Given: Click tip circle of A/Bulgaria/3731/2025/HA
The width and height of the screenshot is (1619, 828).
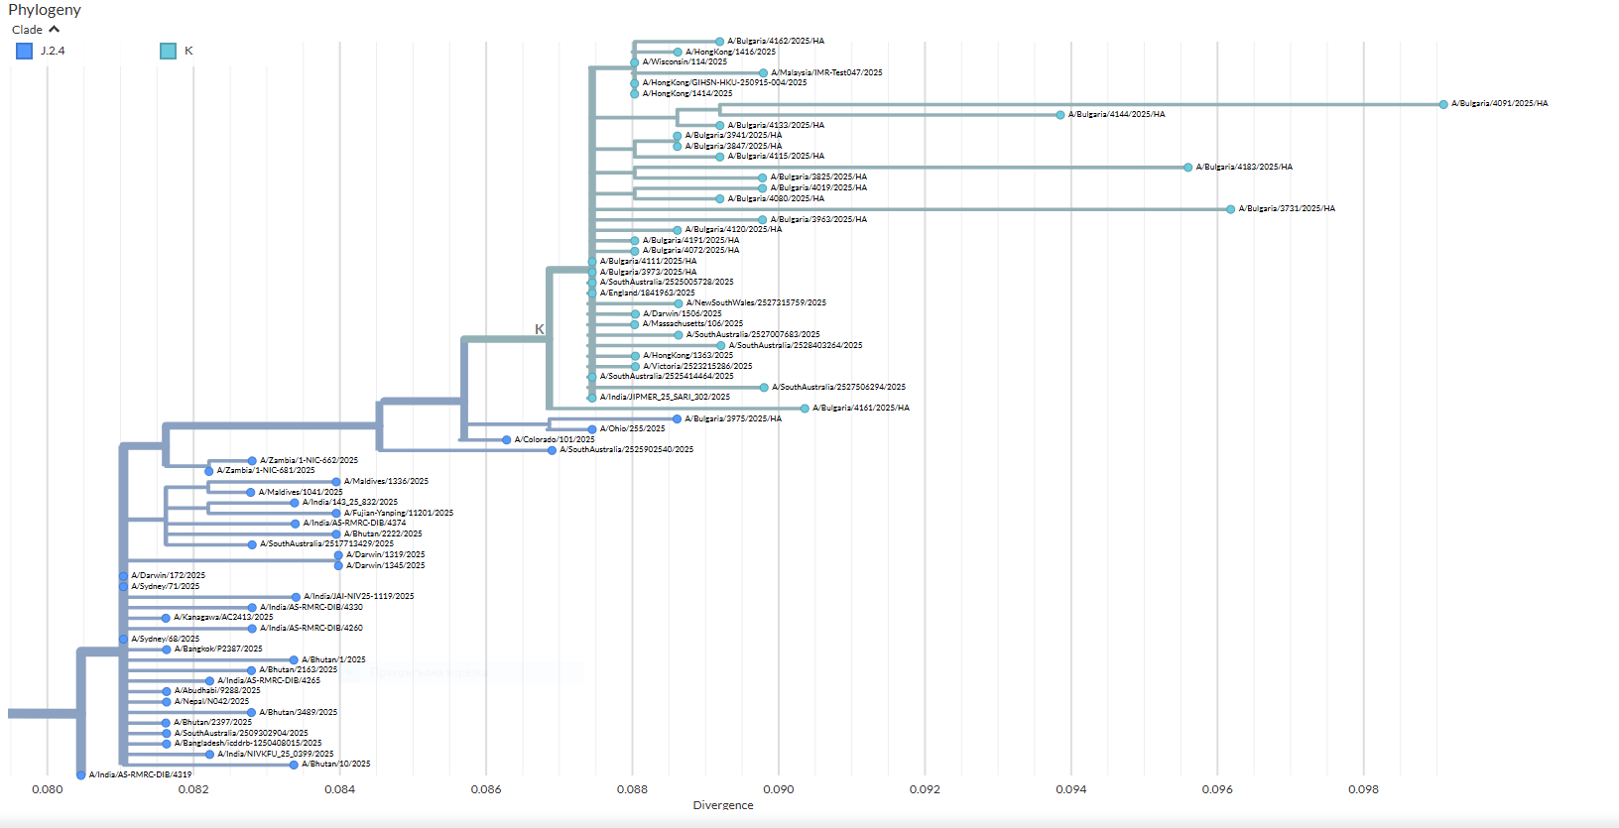Looking at the screenshot, I should 1230,209.
